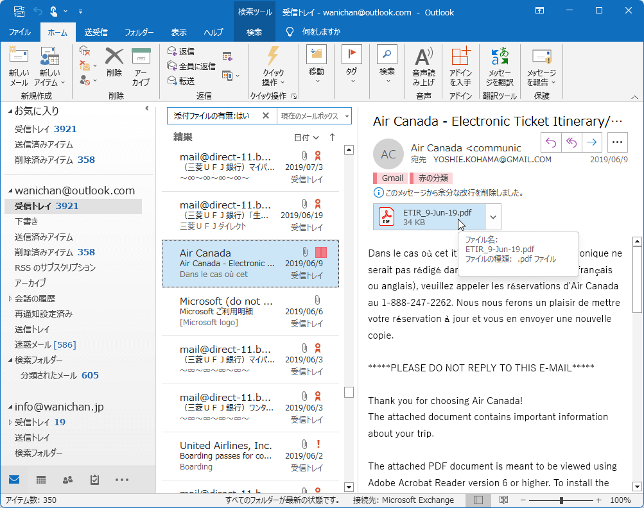Select the 迷惑メール [586] folder

pyautogui.click(x=46, y=344)
